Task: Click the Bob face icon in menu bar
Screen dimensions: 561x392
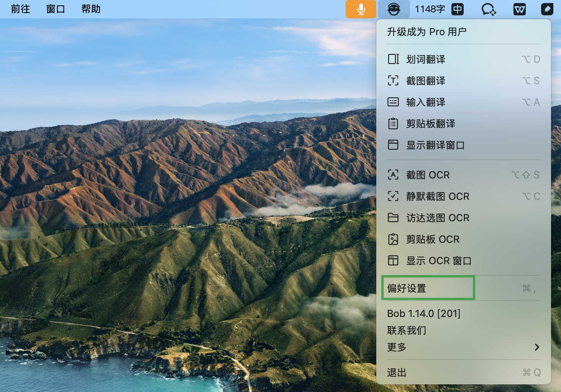Action: tap(394, 9)
